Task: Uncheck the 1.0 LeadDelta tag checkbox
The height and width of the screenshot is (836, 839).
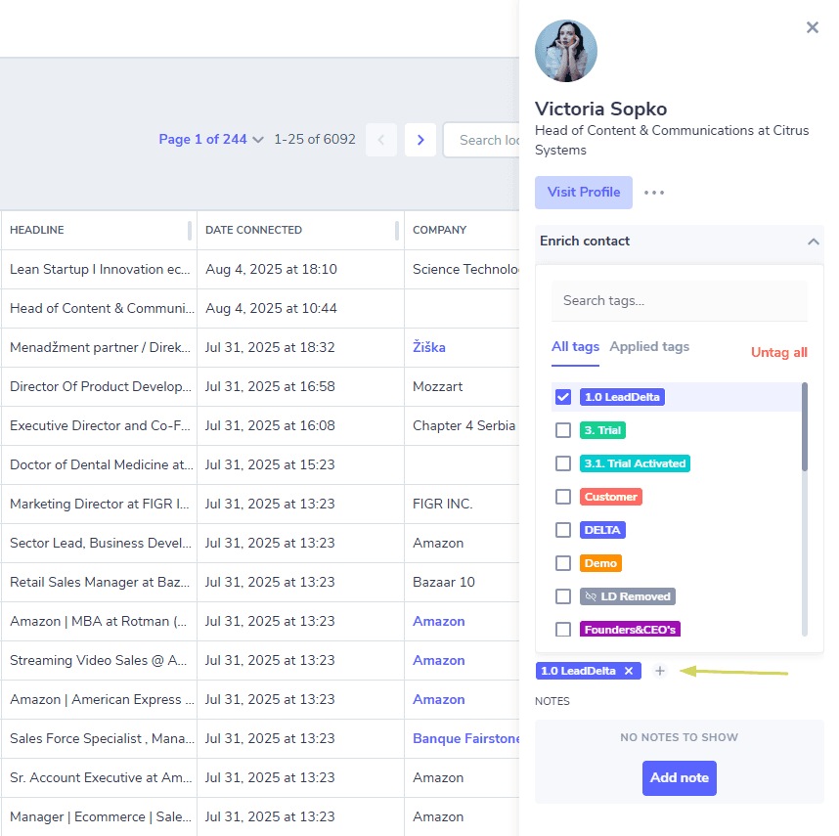Action: click(563, 397)
